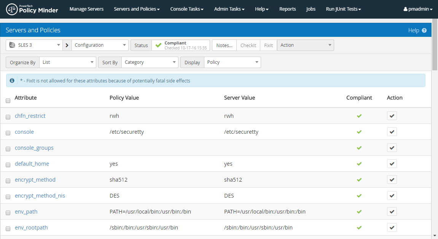Open the Sort By Category dropdown
This screenshot has height=239, width=438.
(x=150, y=62)
